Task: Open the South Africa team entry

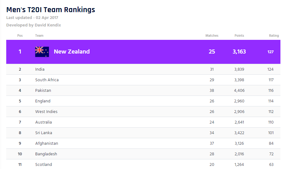Action: (47, 80)
